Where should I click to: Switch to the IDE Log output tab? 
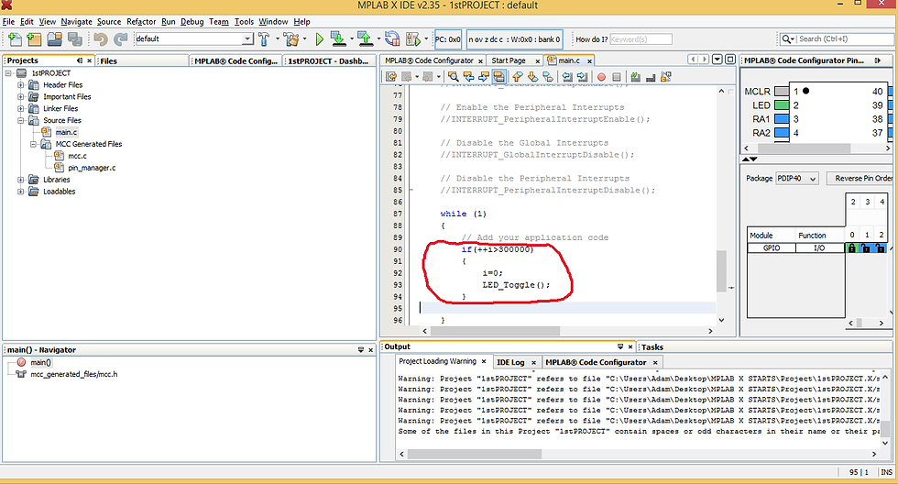tap(510, 362)
